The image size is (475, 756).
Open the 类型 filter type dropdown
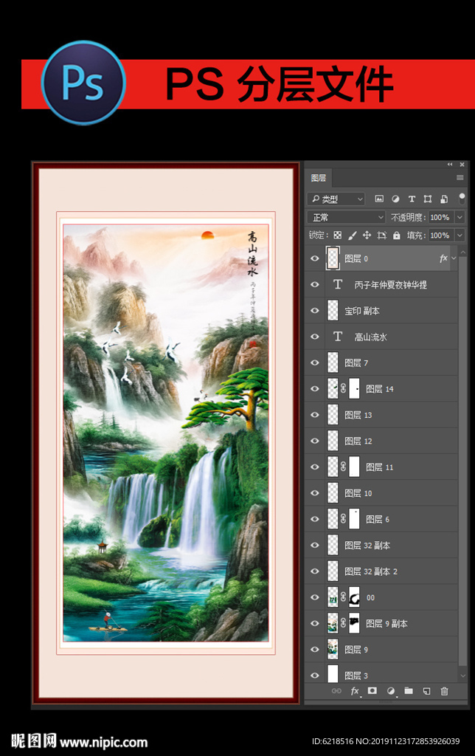point(336,199)
